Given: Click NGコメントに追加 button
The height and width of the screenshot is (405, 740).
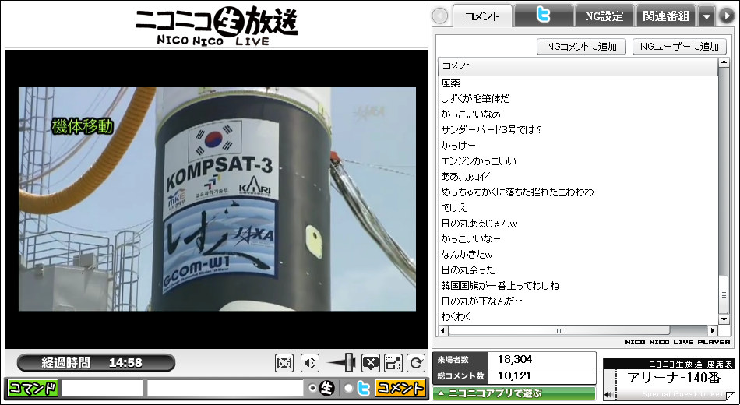Looking at the screenshot, I should [581, 46].
